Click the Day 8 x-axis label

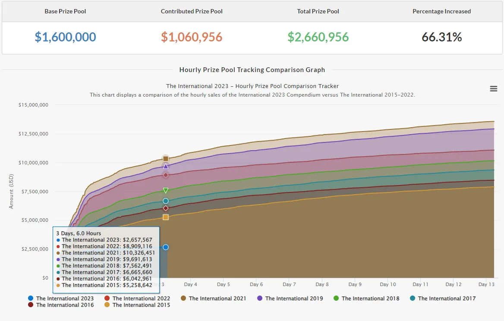point(322,284)
